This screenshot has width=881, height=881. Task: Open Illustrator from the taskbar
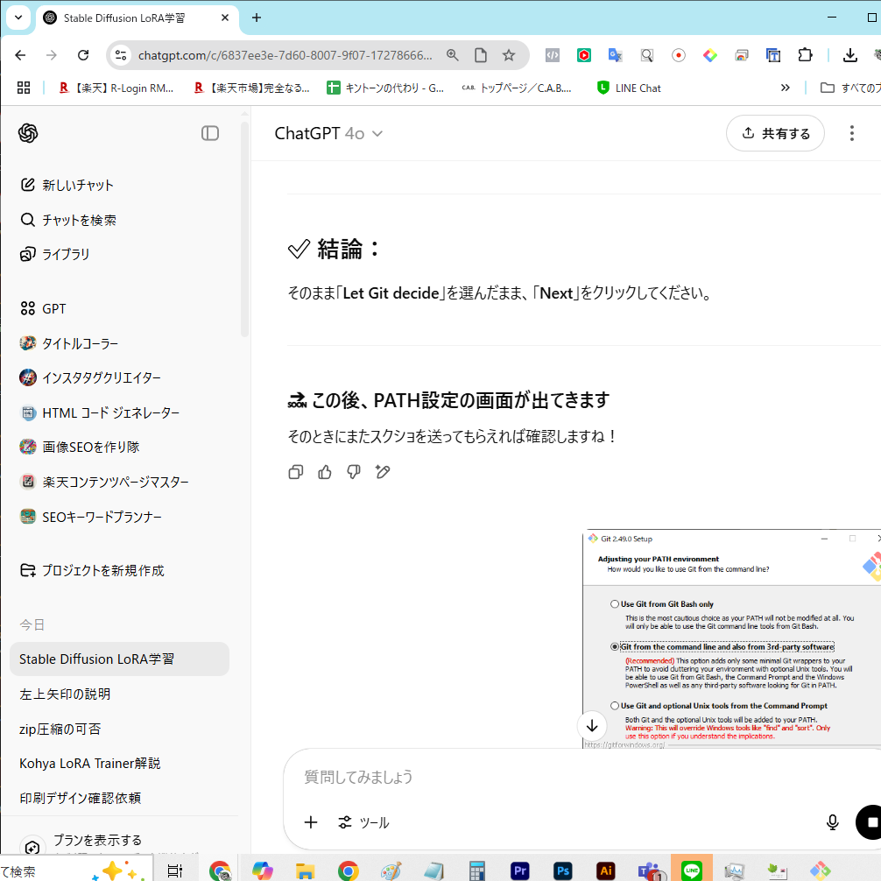point(606,870)
